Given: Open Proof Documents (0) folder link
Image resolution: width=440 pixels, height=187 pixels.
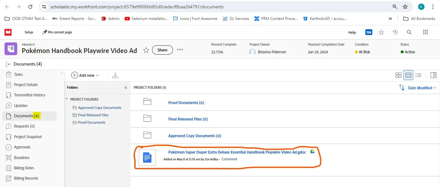Looking at the screenshot, I should click(x=186, y=103).
